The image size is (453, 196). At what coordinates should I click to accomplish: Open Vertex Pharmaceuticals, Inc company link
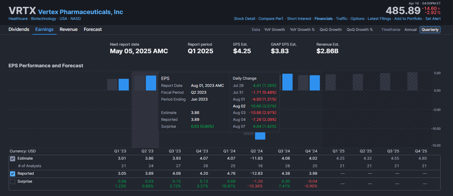tap(81, 12)
